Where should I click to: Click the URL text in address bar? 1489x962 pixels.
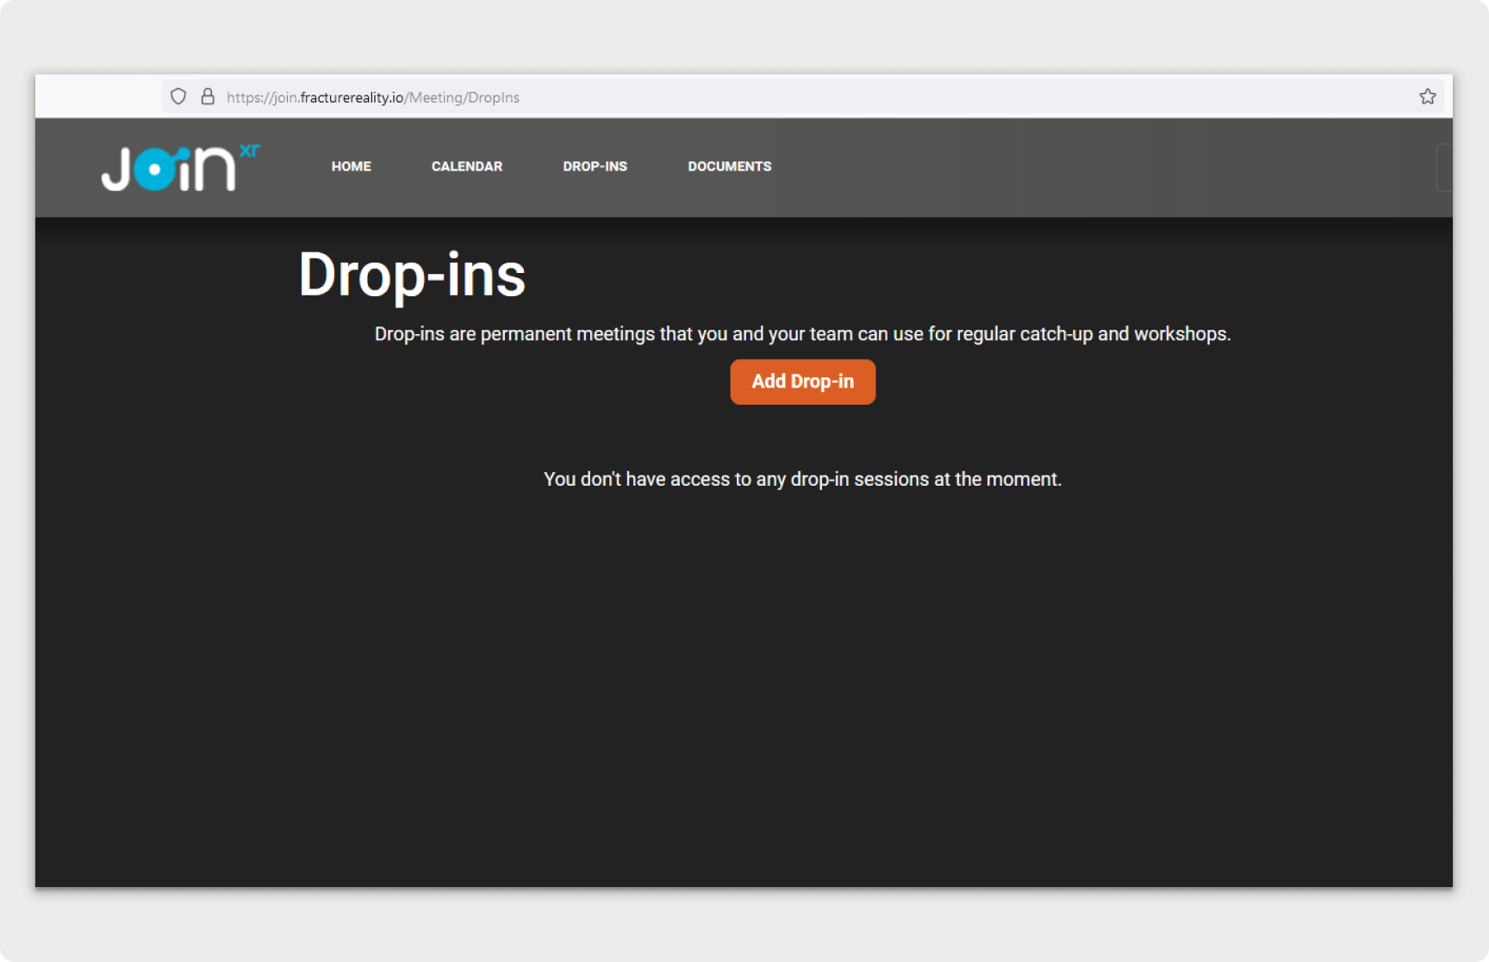pos(372,97)
